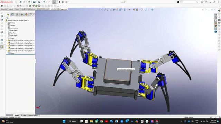
Task: Open SOLIDWORKS Resources home icon in task pane
Action: coord(215,15)
